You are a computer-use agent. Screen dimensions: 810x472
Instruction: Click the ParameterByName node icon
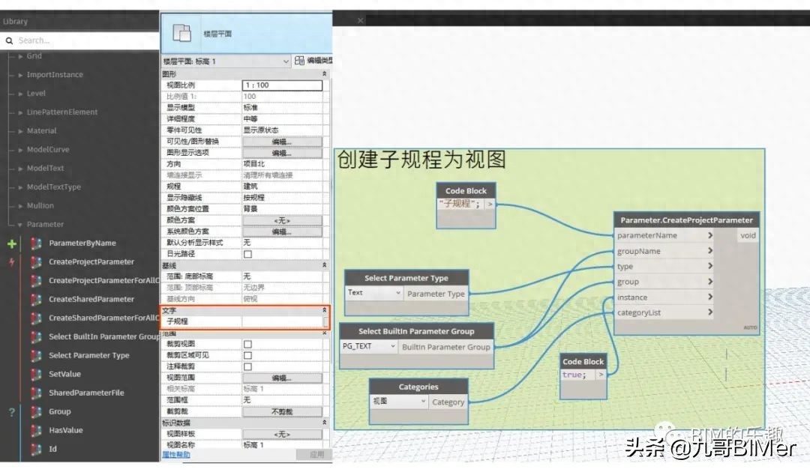coord(36,243)
